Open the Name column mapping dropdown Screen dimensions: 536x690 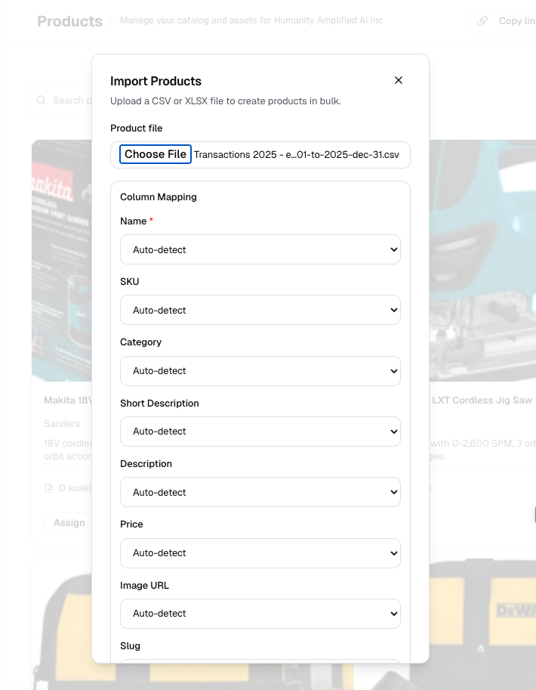tap(260, 249)
